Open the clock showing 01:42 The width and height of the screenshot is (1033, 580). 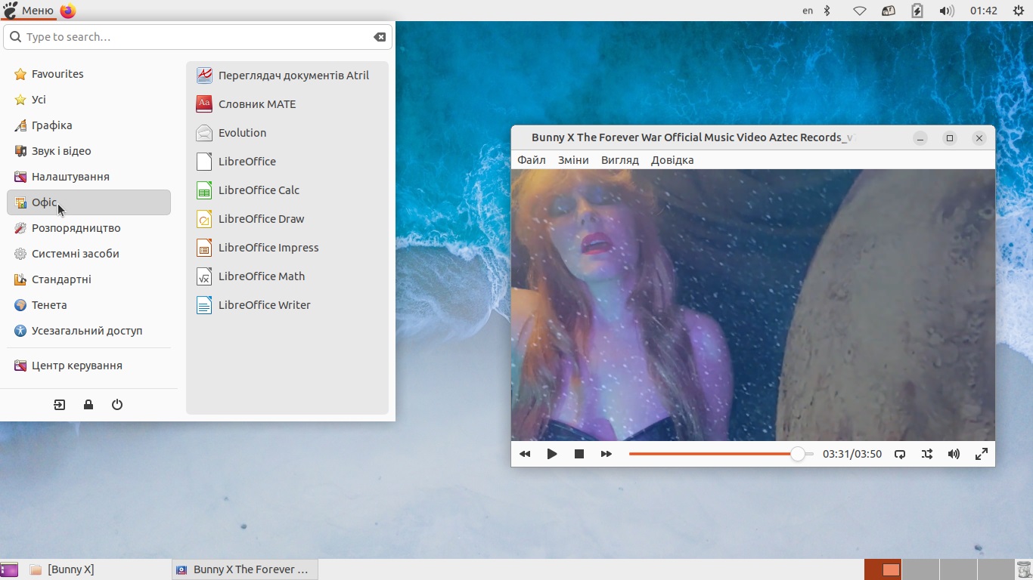pyautogui.click(x=984, y=11)
